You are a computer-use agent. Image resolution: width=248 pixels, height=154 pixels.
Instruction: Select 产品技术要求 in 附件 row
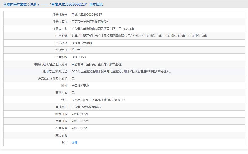tap(80, 86)
